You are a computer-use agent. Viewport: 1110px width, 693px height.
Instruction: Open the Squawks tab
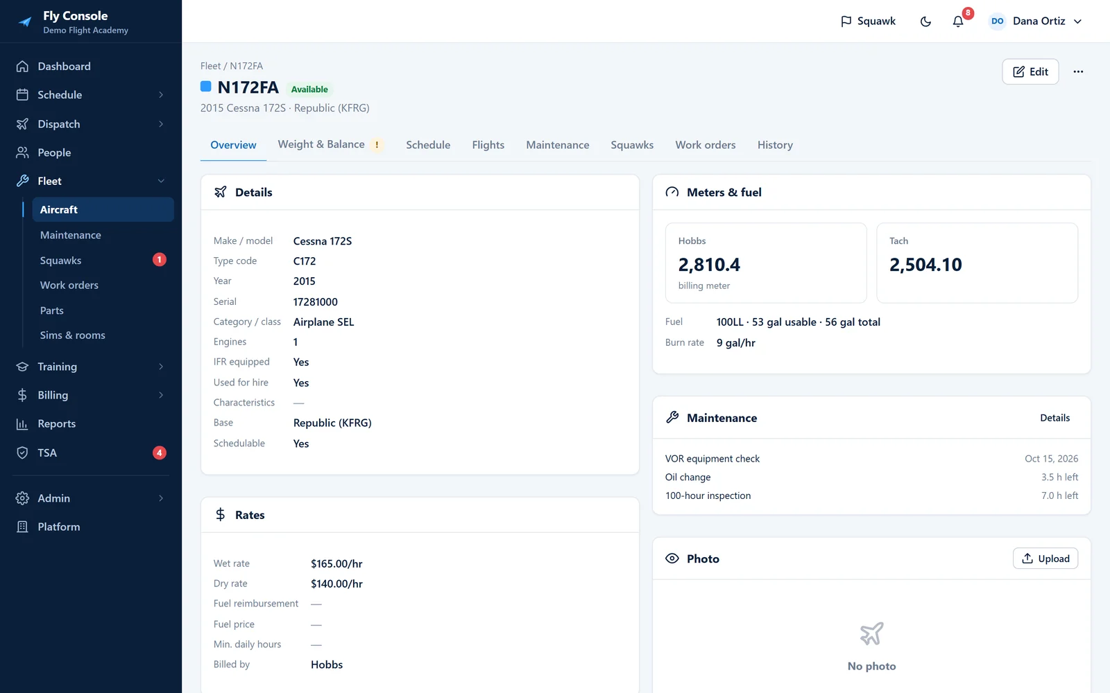pos(632,145)
